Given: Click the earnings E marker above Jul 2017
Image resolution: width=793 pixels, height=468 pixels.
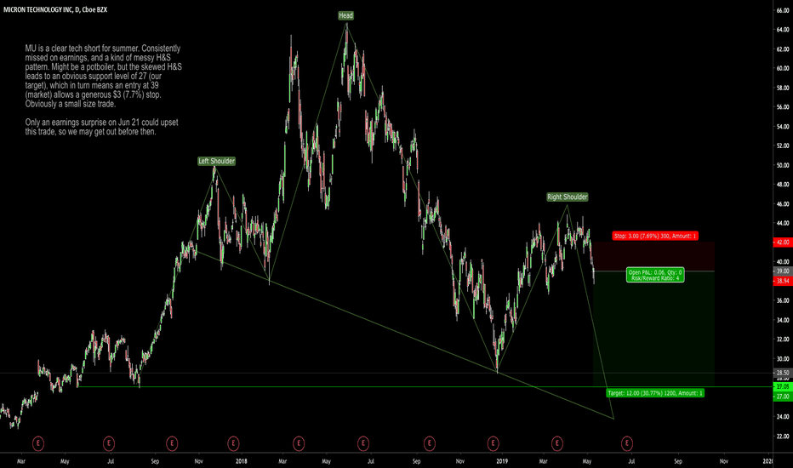Looking at the screenshot, I should [108, 443].
